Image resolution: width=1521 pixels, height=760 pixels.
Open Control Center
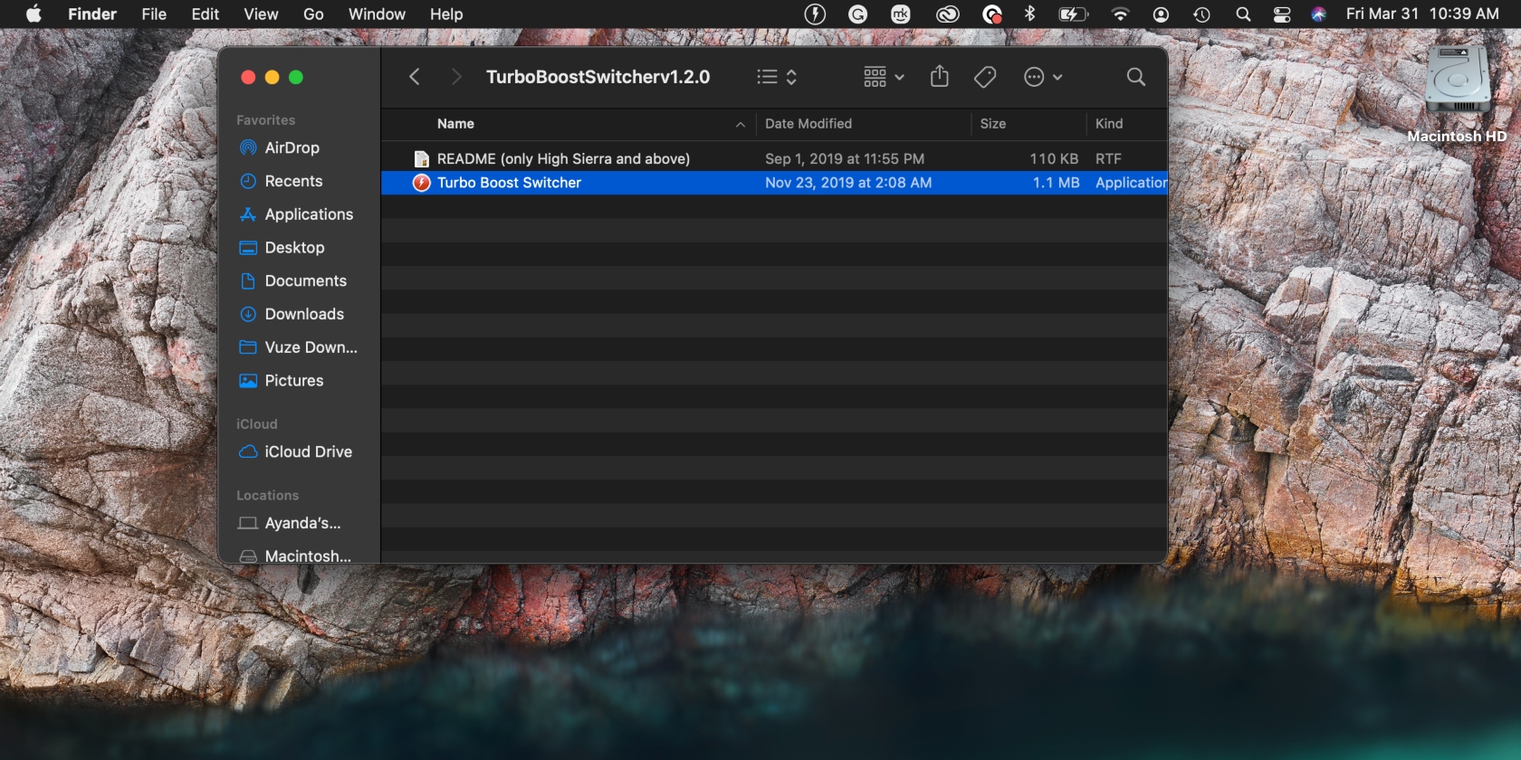pyautogui.click(x=1281, y=14)
